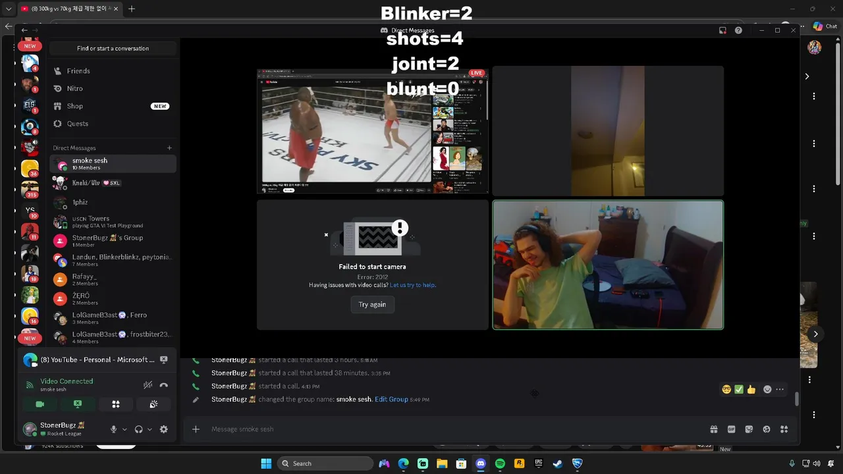This screenshot has width=843, height=474.
Task: Open the Nitro page
Action: [113, 88]
